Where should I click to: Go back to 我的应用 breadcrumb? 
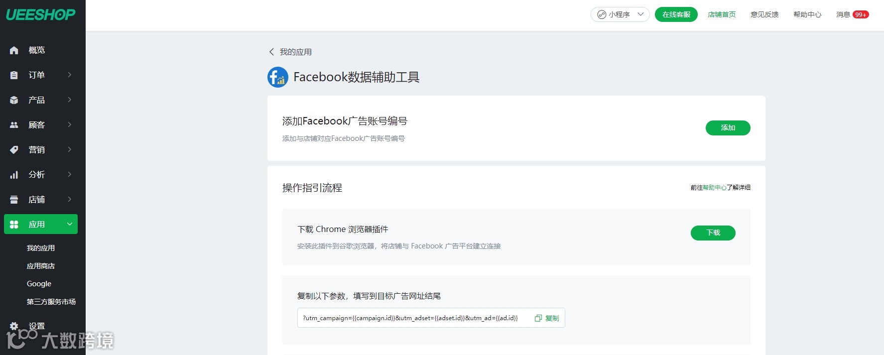tap(296, 52)
